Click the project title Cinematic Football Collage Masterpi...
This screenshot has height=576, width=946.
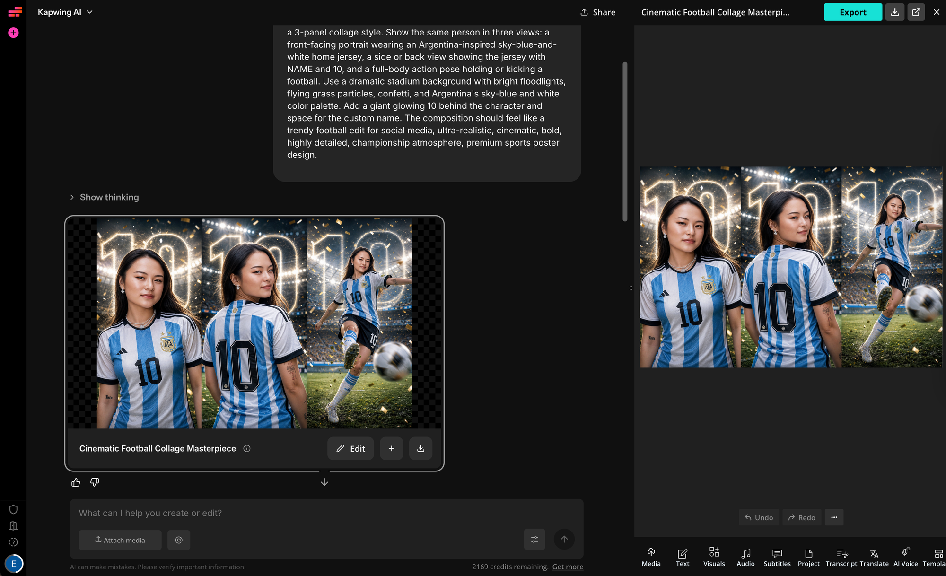[715, 12]
